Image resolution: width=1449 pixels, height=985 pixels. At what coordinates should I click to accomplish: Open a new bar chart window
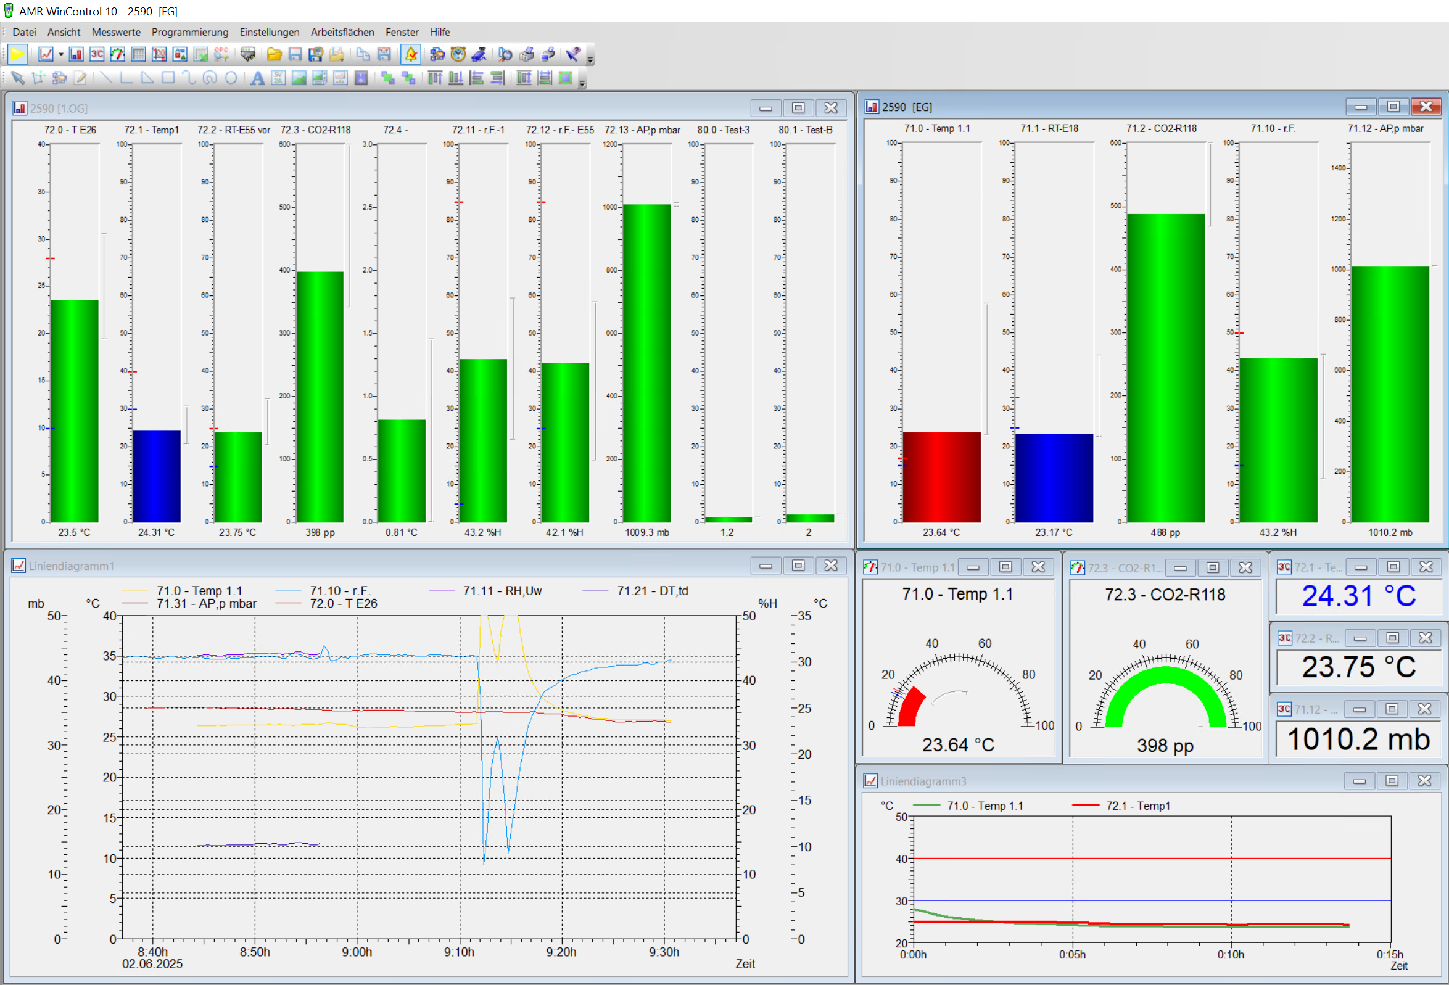pyautogui.click(x=76, y=55)
